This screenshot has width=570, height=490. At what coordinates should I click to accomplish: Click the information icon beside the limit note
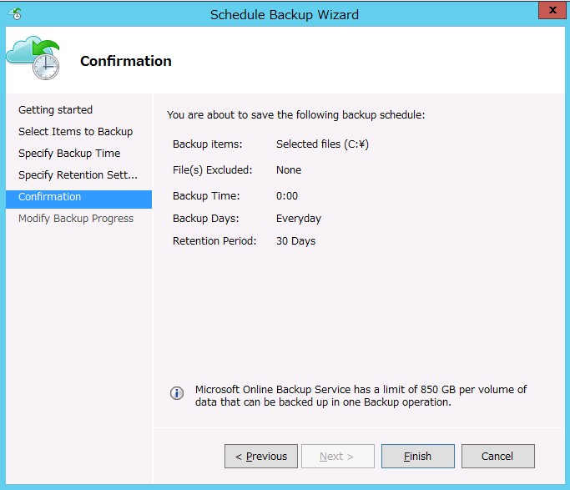point(177,393)
